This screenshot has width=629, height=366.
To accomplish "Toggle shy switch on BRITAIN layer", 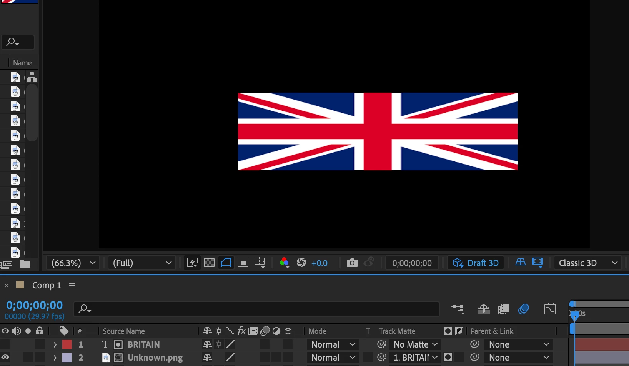I will pyautogui.click(x=207, y=344).
